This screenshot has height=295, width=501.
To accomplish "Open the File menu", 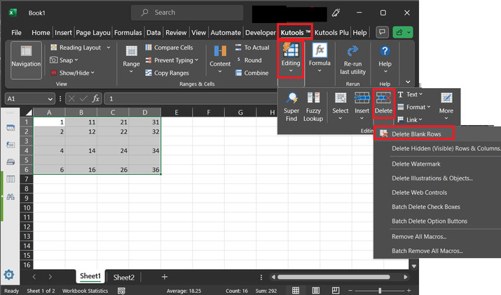I will click(16, 33).
